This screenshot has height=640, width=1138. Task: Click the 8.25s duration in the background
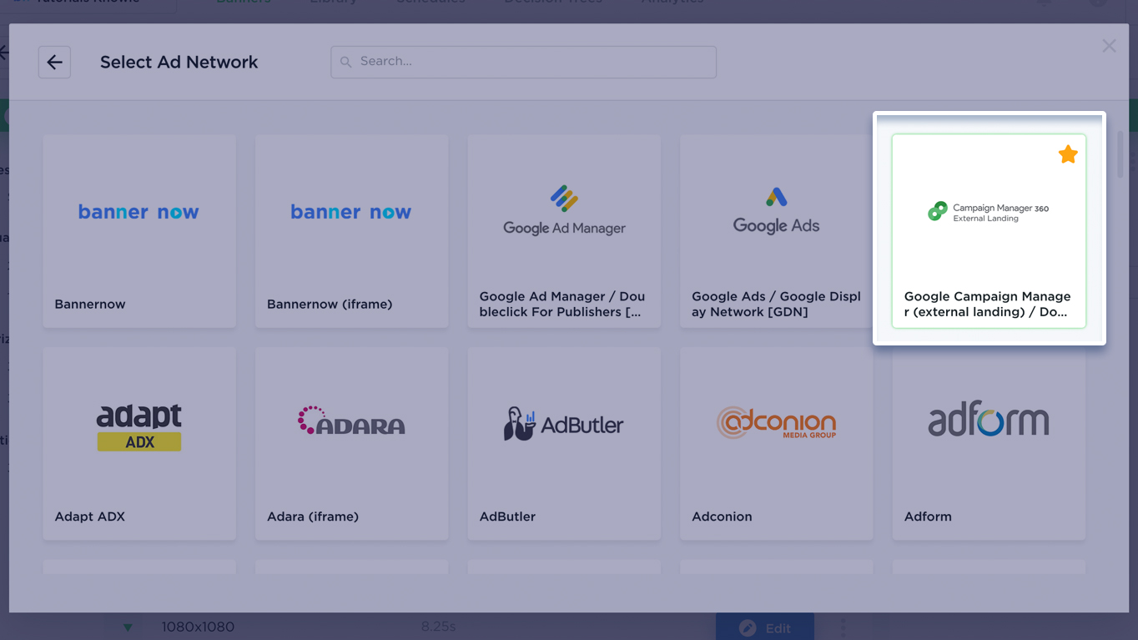point(439,627)
